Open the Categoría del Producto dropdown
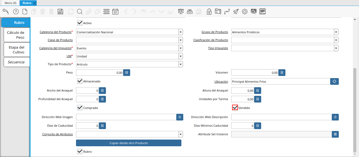This screenshot has width=359, height=157. pyautogui.click(x=180, y=32)
